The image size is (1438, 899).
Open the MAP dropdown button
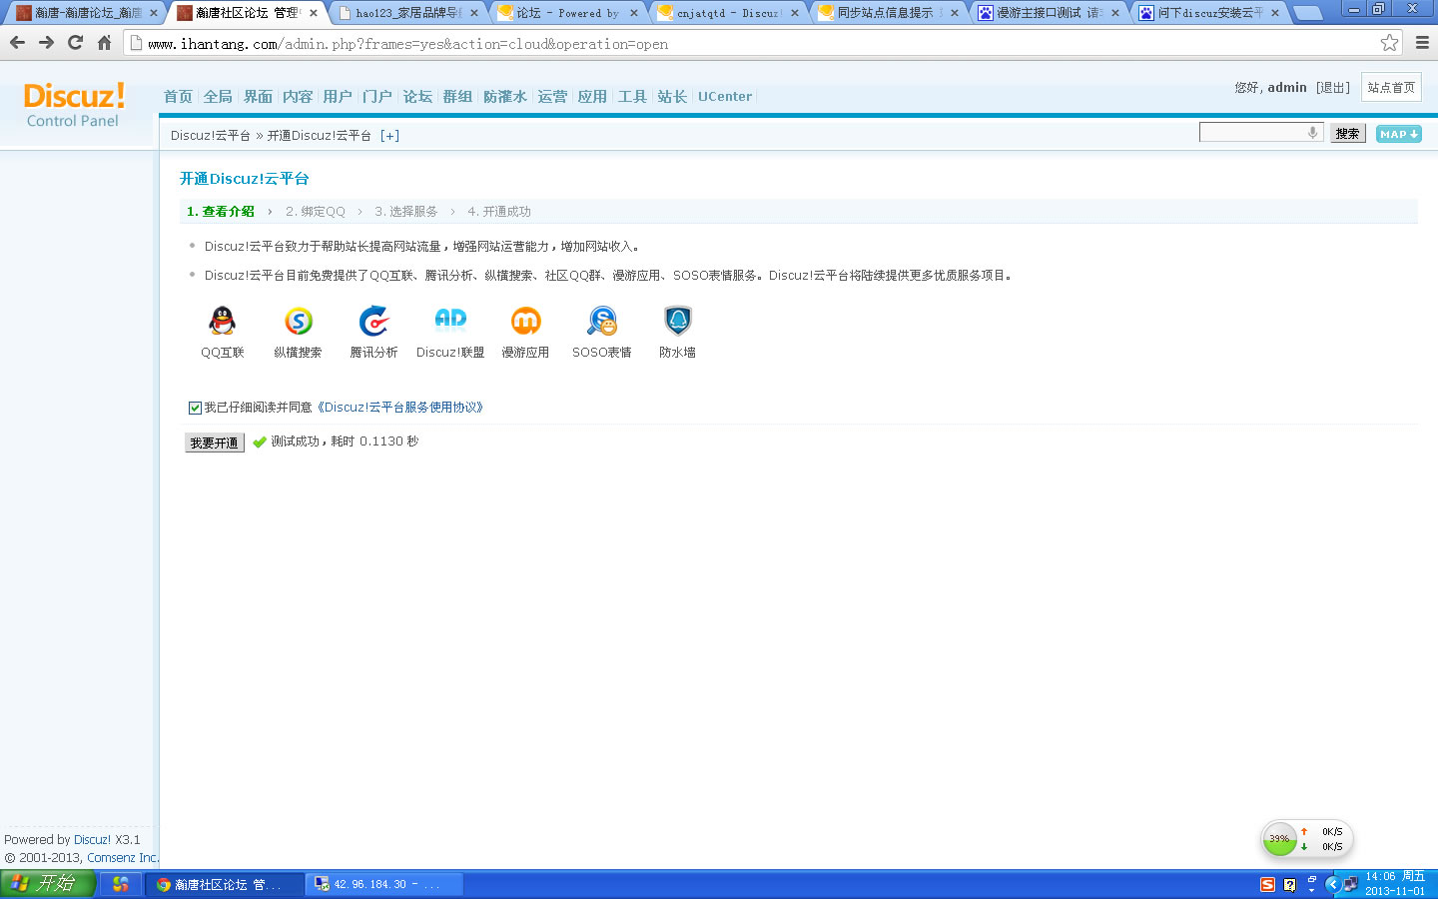(1398, 134)
